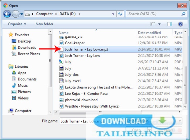190x140 pixels.
Task: Click the Desktop monitor icon in sidebar
Action: 14,41
